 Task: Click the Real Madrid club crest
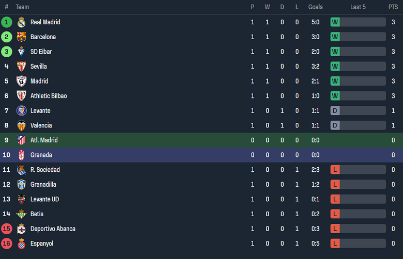21,22
